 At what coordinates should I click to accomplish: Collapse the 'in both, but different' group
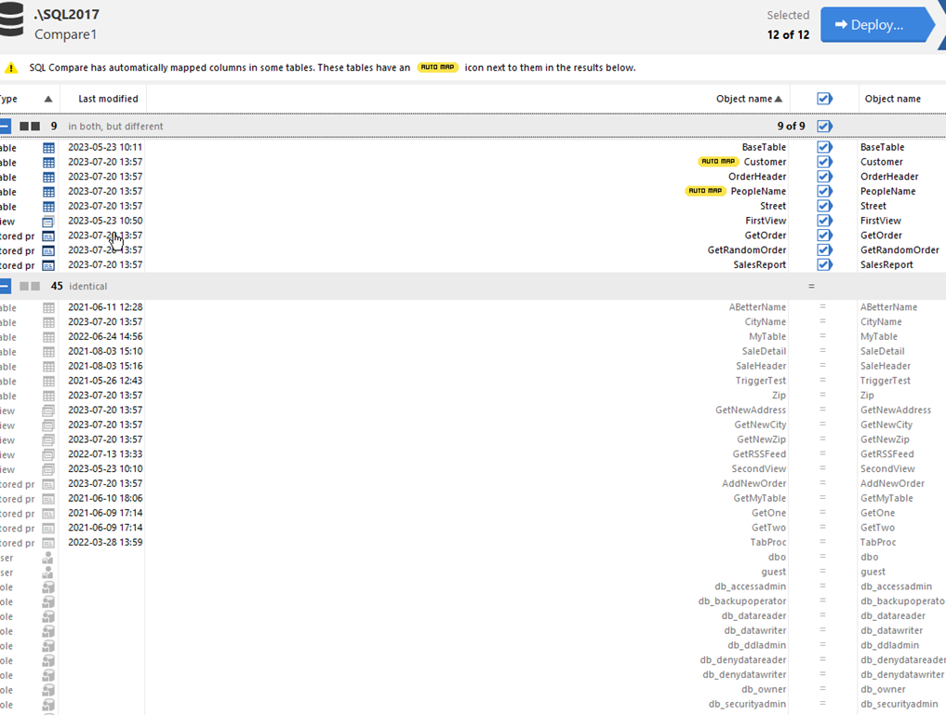[5, 126]
